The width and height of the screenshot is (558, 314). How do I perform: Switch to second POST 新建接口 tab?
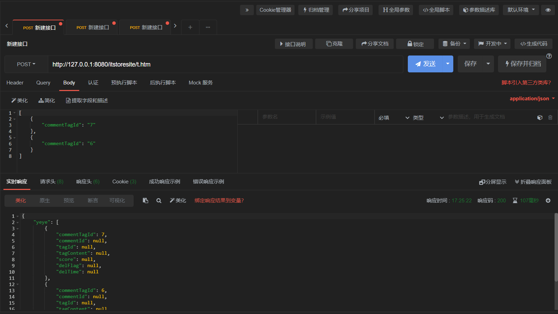tap(92, 27)
